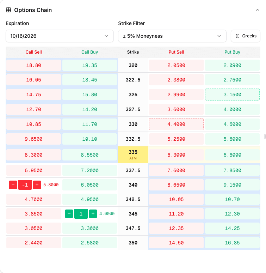
Task: Select Put Buy 10.70 at strike 342.5
Action: (x=232, y=199)
